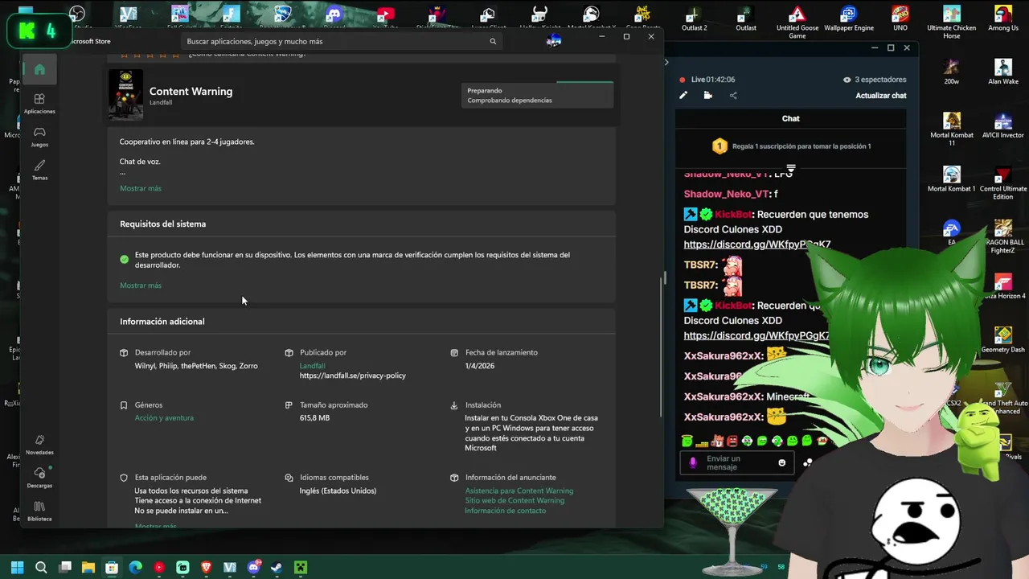
Task: Open Wallpaper Engine desktop shortcut
Action: point(848,18)
